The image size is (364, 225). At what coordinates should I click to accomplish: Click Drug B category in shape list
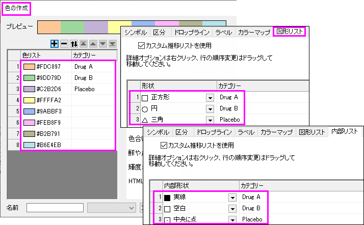point(229,108)
